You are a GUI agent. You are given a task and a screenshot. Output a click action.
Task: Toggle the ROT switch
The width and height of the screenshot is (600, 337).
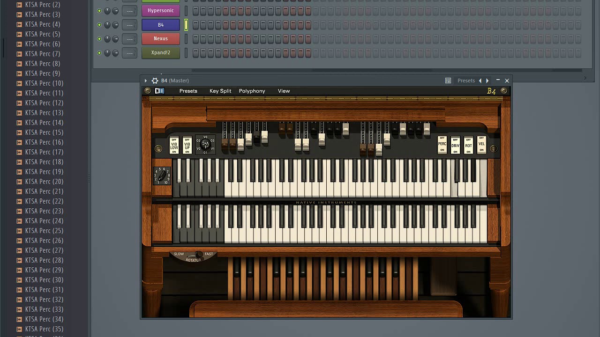[468, 145]
